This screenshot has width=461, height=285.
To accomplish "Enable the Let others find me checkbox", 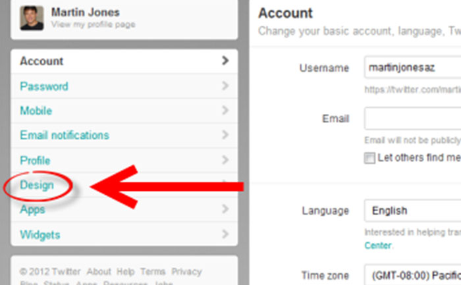I will pyautogui.click(x=369, y=158).
